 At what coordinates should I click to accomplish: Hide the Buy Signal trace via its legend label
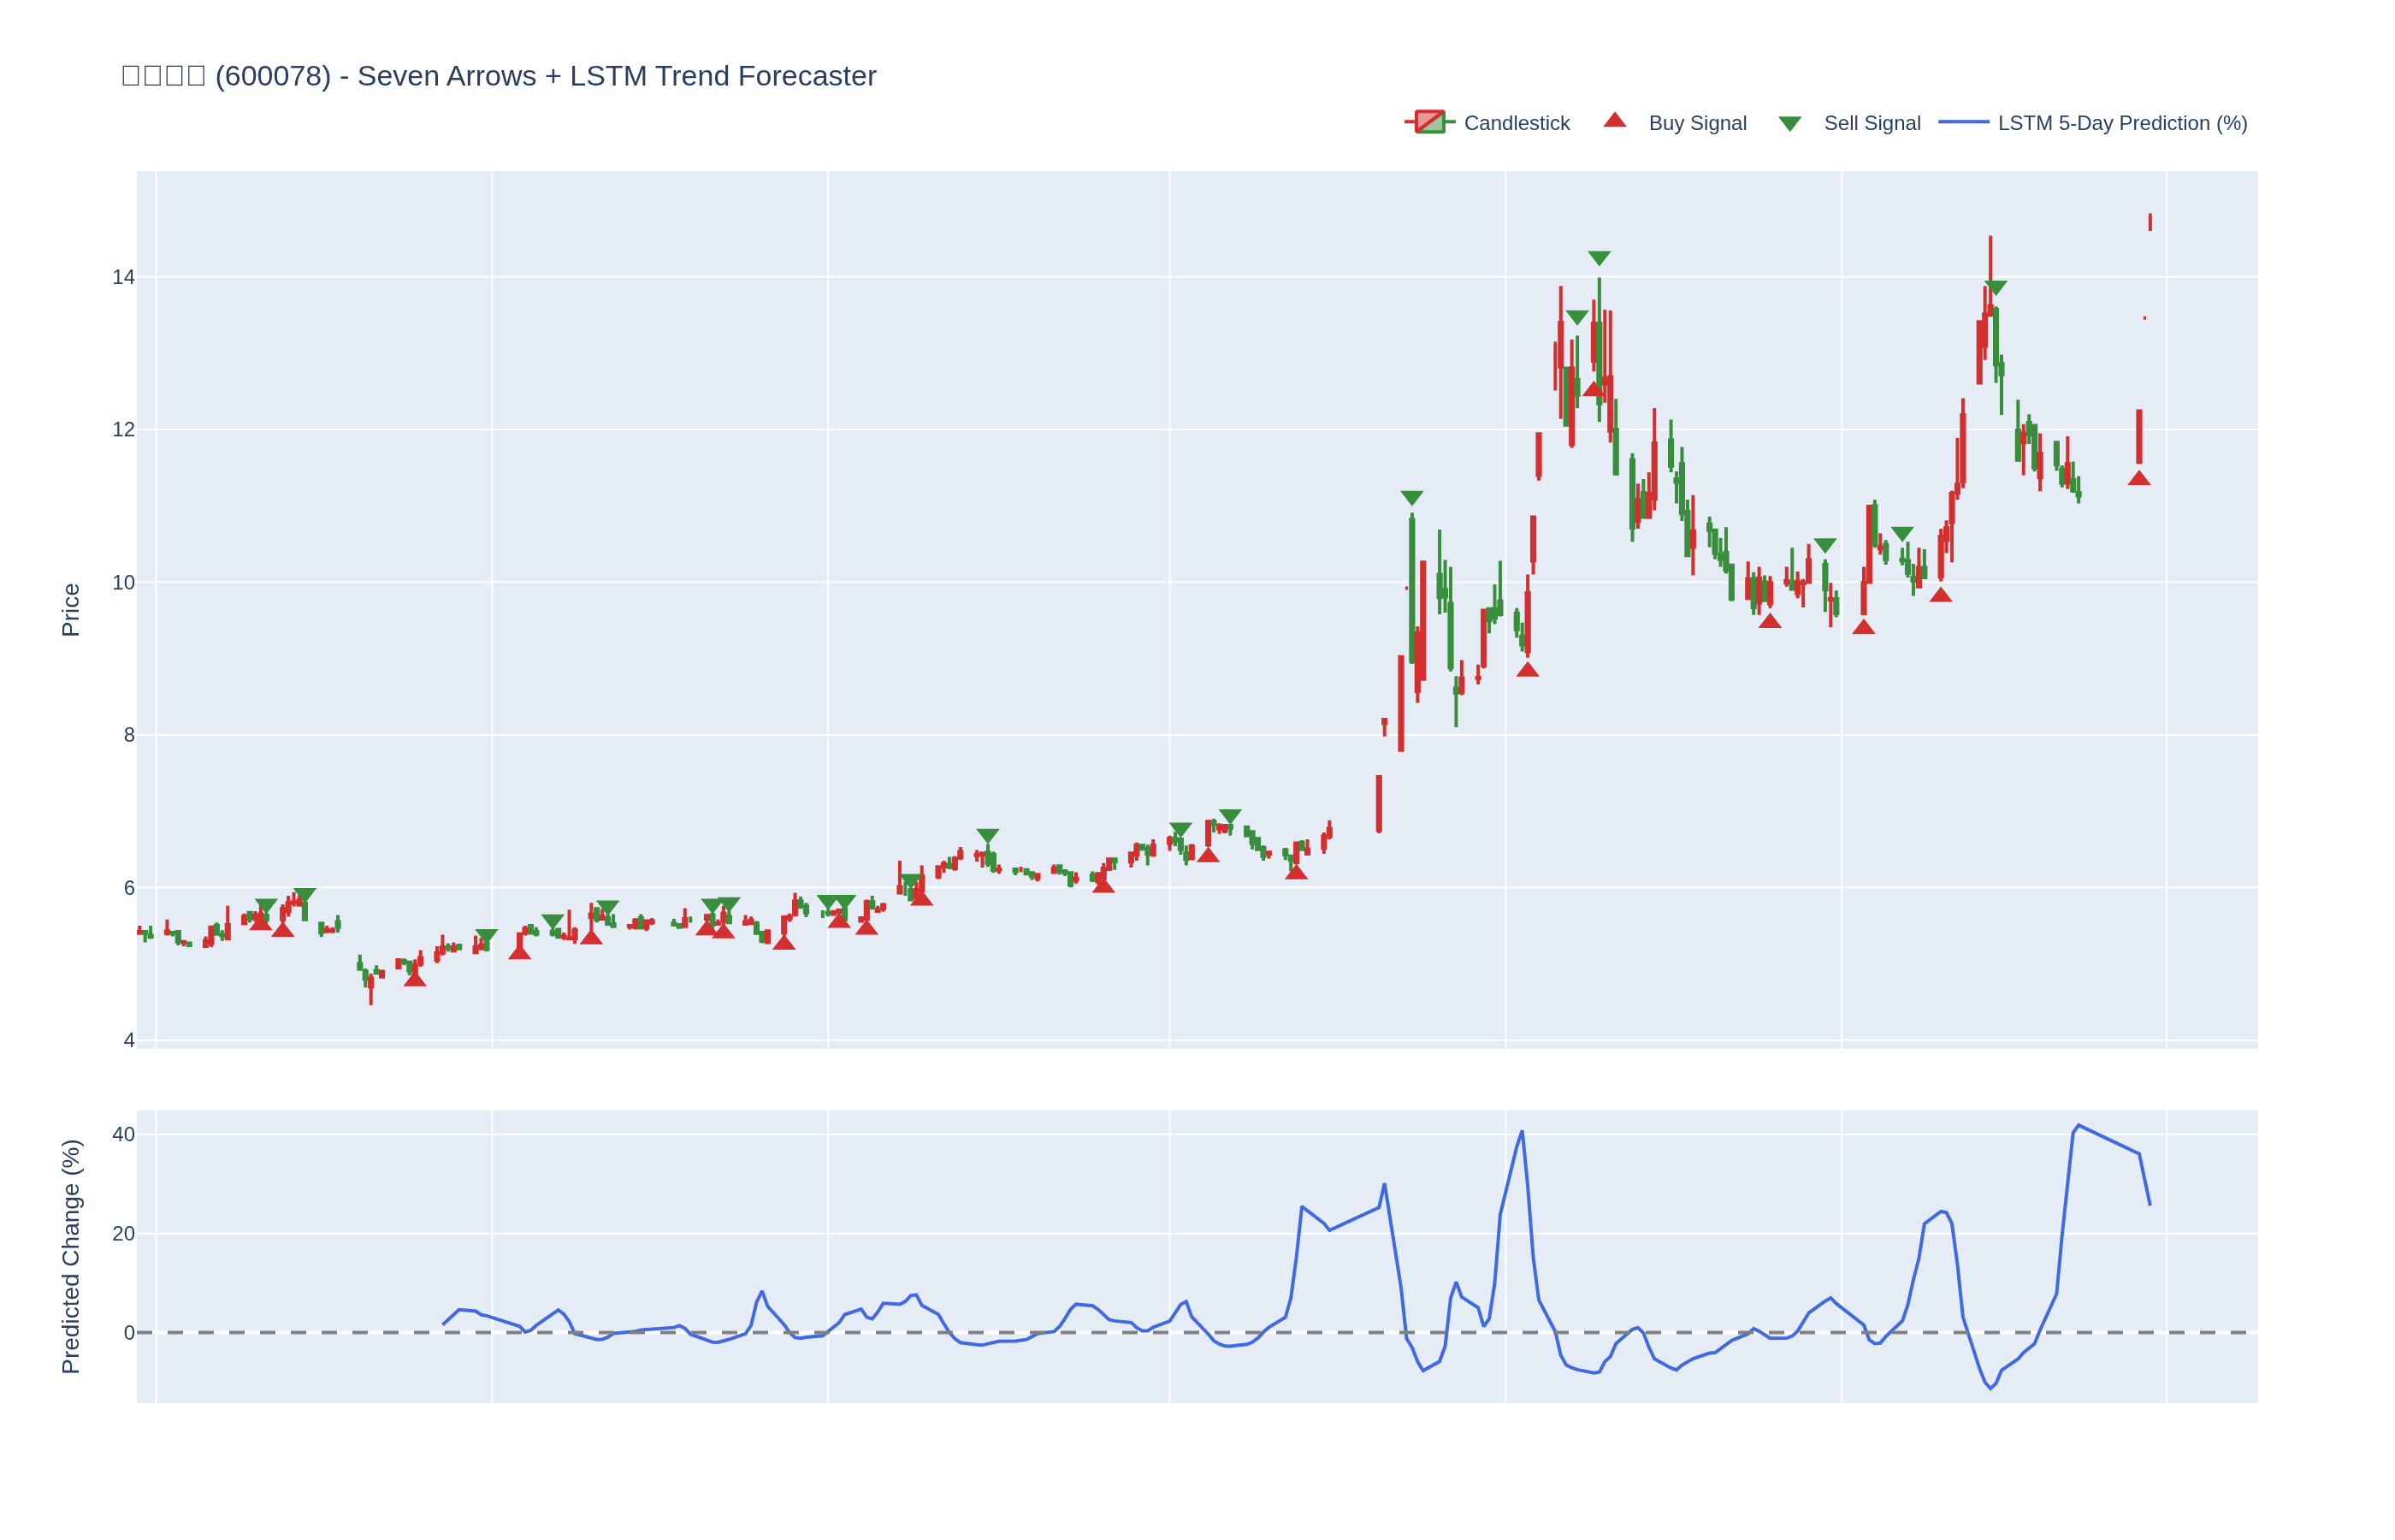1696,123
